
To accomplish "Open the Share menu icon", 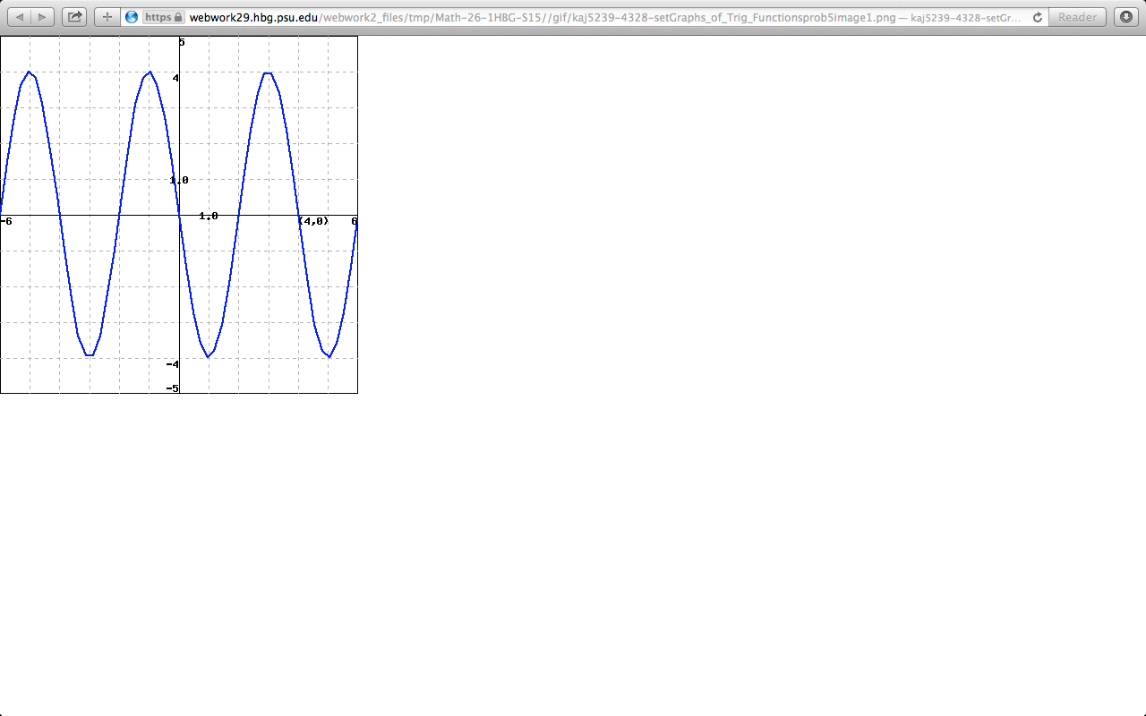I will point(74,16).
